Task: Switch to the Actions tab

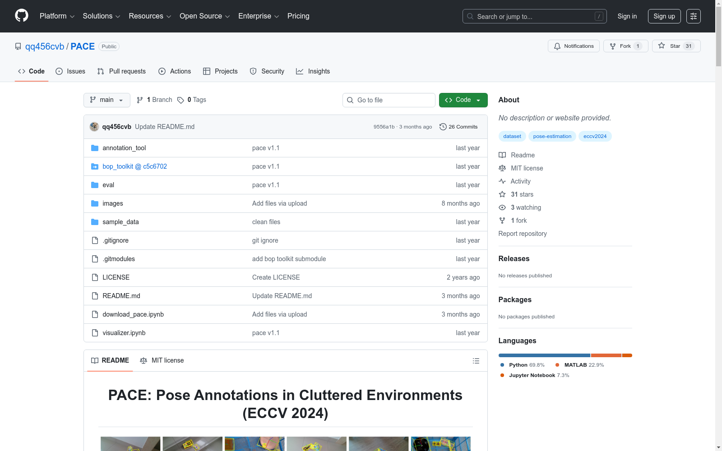Action: click(x=175, y=71)
